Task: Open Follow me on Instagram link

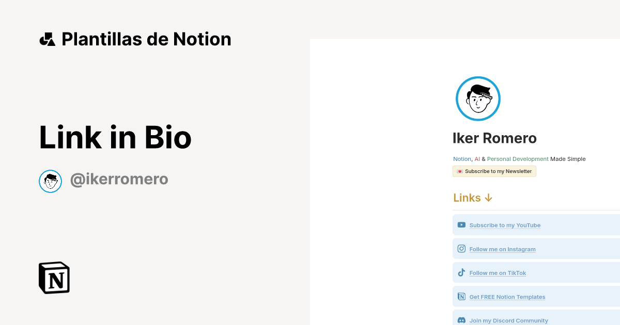Action: (x=502, y=249)
